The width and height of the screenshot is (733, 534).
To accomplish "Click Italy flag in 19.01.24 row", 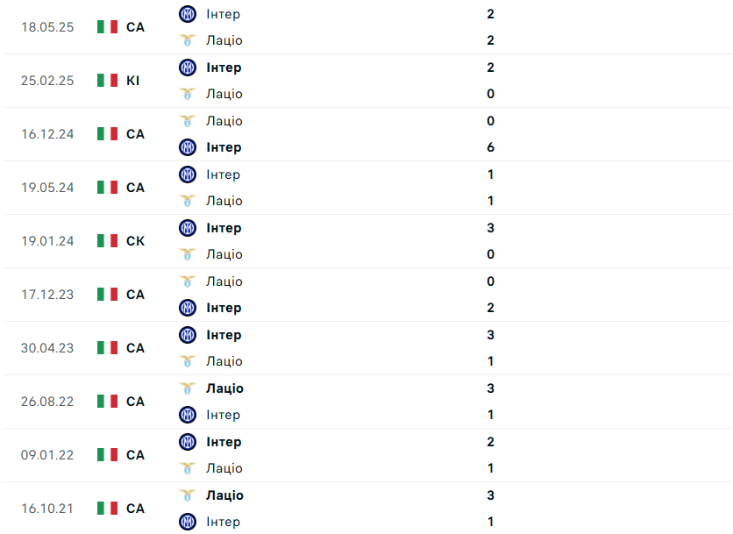I will tap(107, 241).
